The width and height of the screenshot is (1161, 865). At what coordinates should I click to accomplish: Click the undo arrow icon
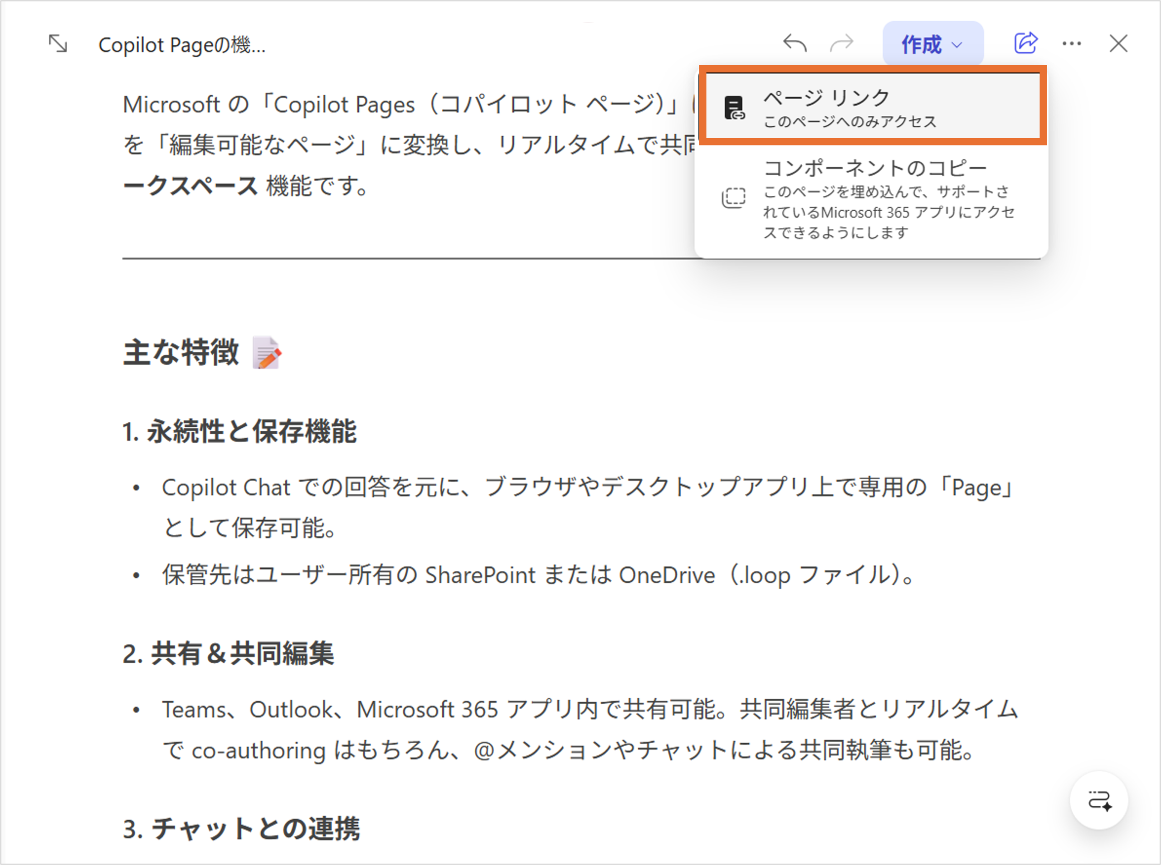[794, 43]
